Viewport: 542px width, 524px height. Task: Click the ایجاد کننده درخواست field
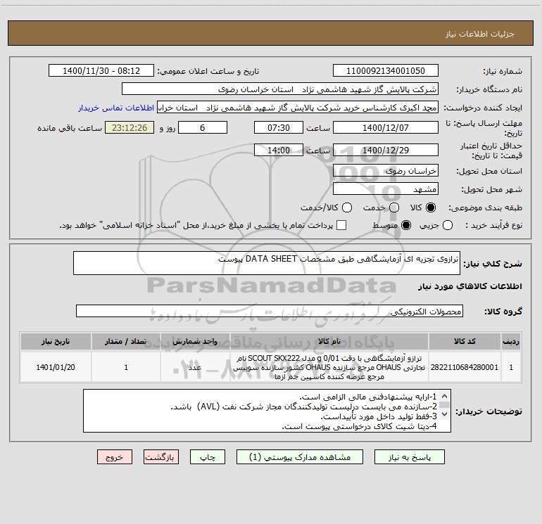coord(298,108)
